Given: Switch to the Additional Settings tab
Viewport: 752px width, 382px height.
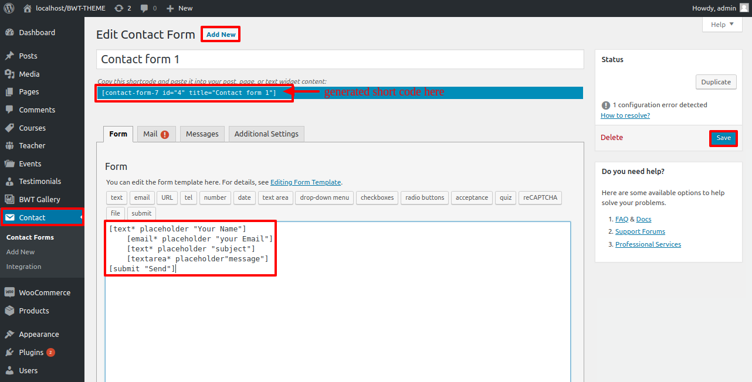Looking at the screenshot, I should pos(266,134).
